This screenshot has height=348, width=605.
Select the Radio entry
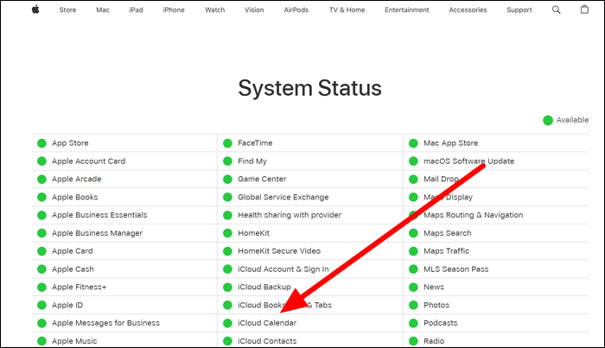434,341
